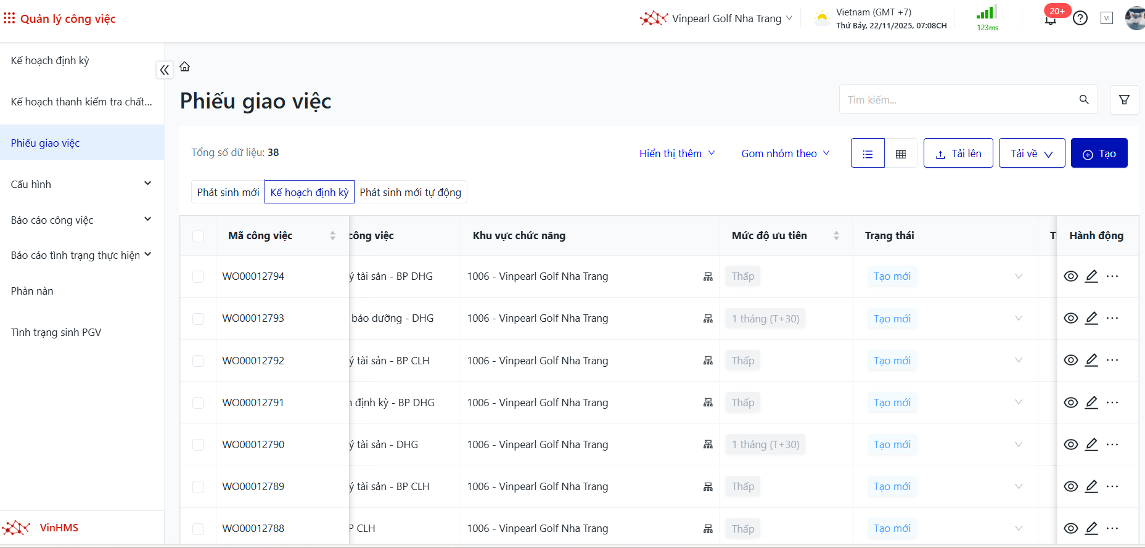This screenshot has width=1145, height=548.
Task: Open the Gom nhóm theo dropdown
Action: pos(785,153)
